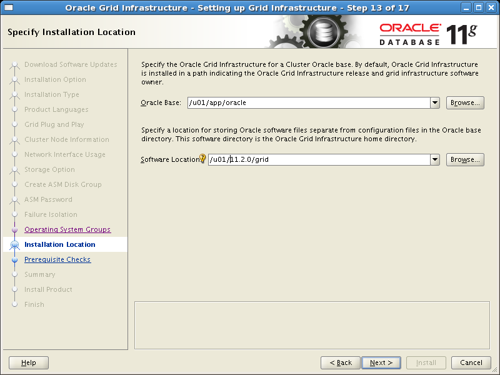Expand the Oracle Base dropdown arrow
This screenshot has height=375, width=500.
tap(435, 102)
